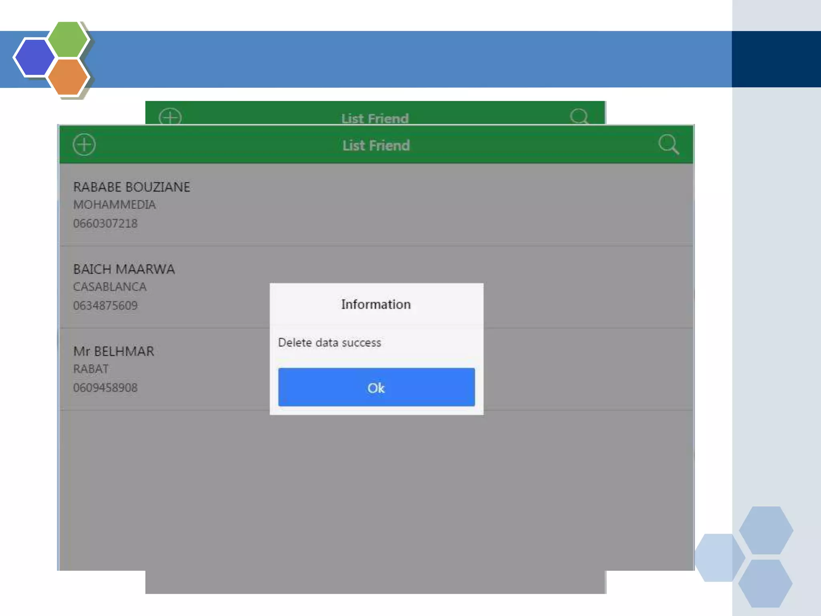
Task: Click the RABAT city text
Action: (91, 369)
